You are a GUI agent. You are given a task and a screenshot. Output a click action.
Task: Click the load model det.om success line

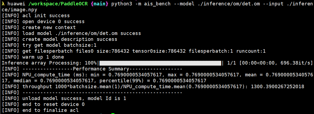(71, 33)
